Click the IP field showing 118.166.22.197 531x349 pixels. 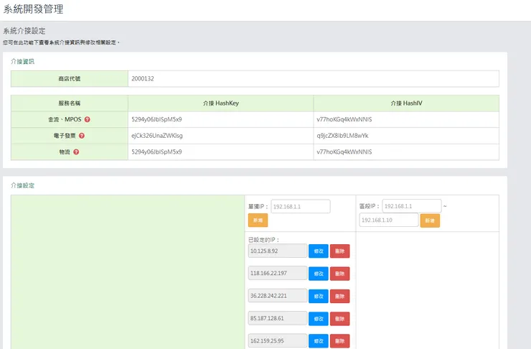[278, 273]
